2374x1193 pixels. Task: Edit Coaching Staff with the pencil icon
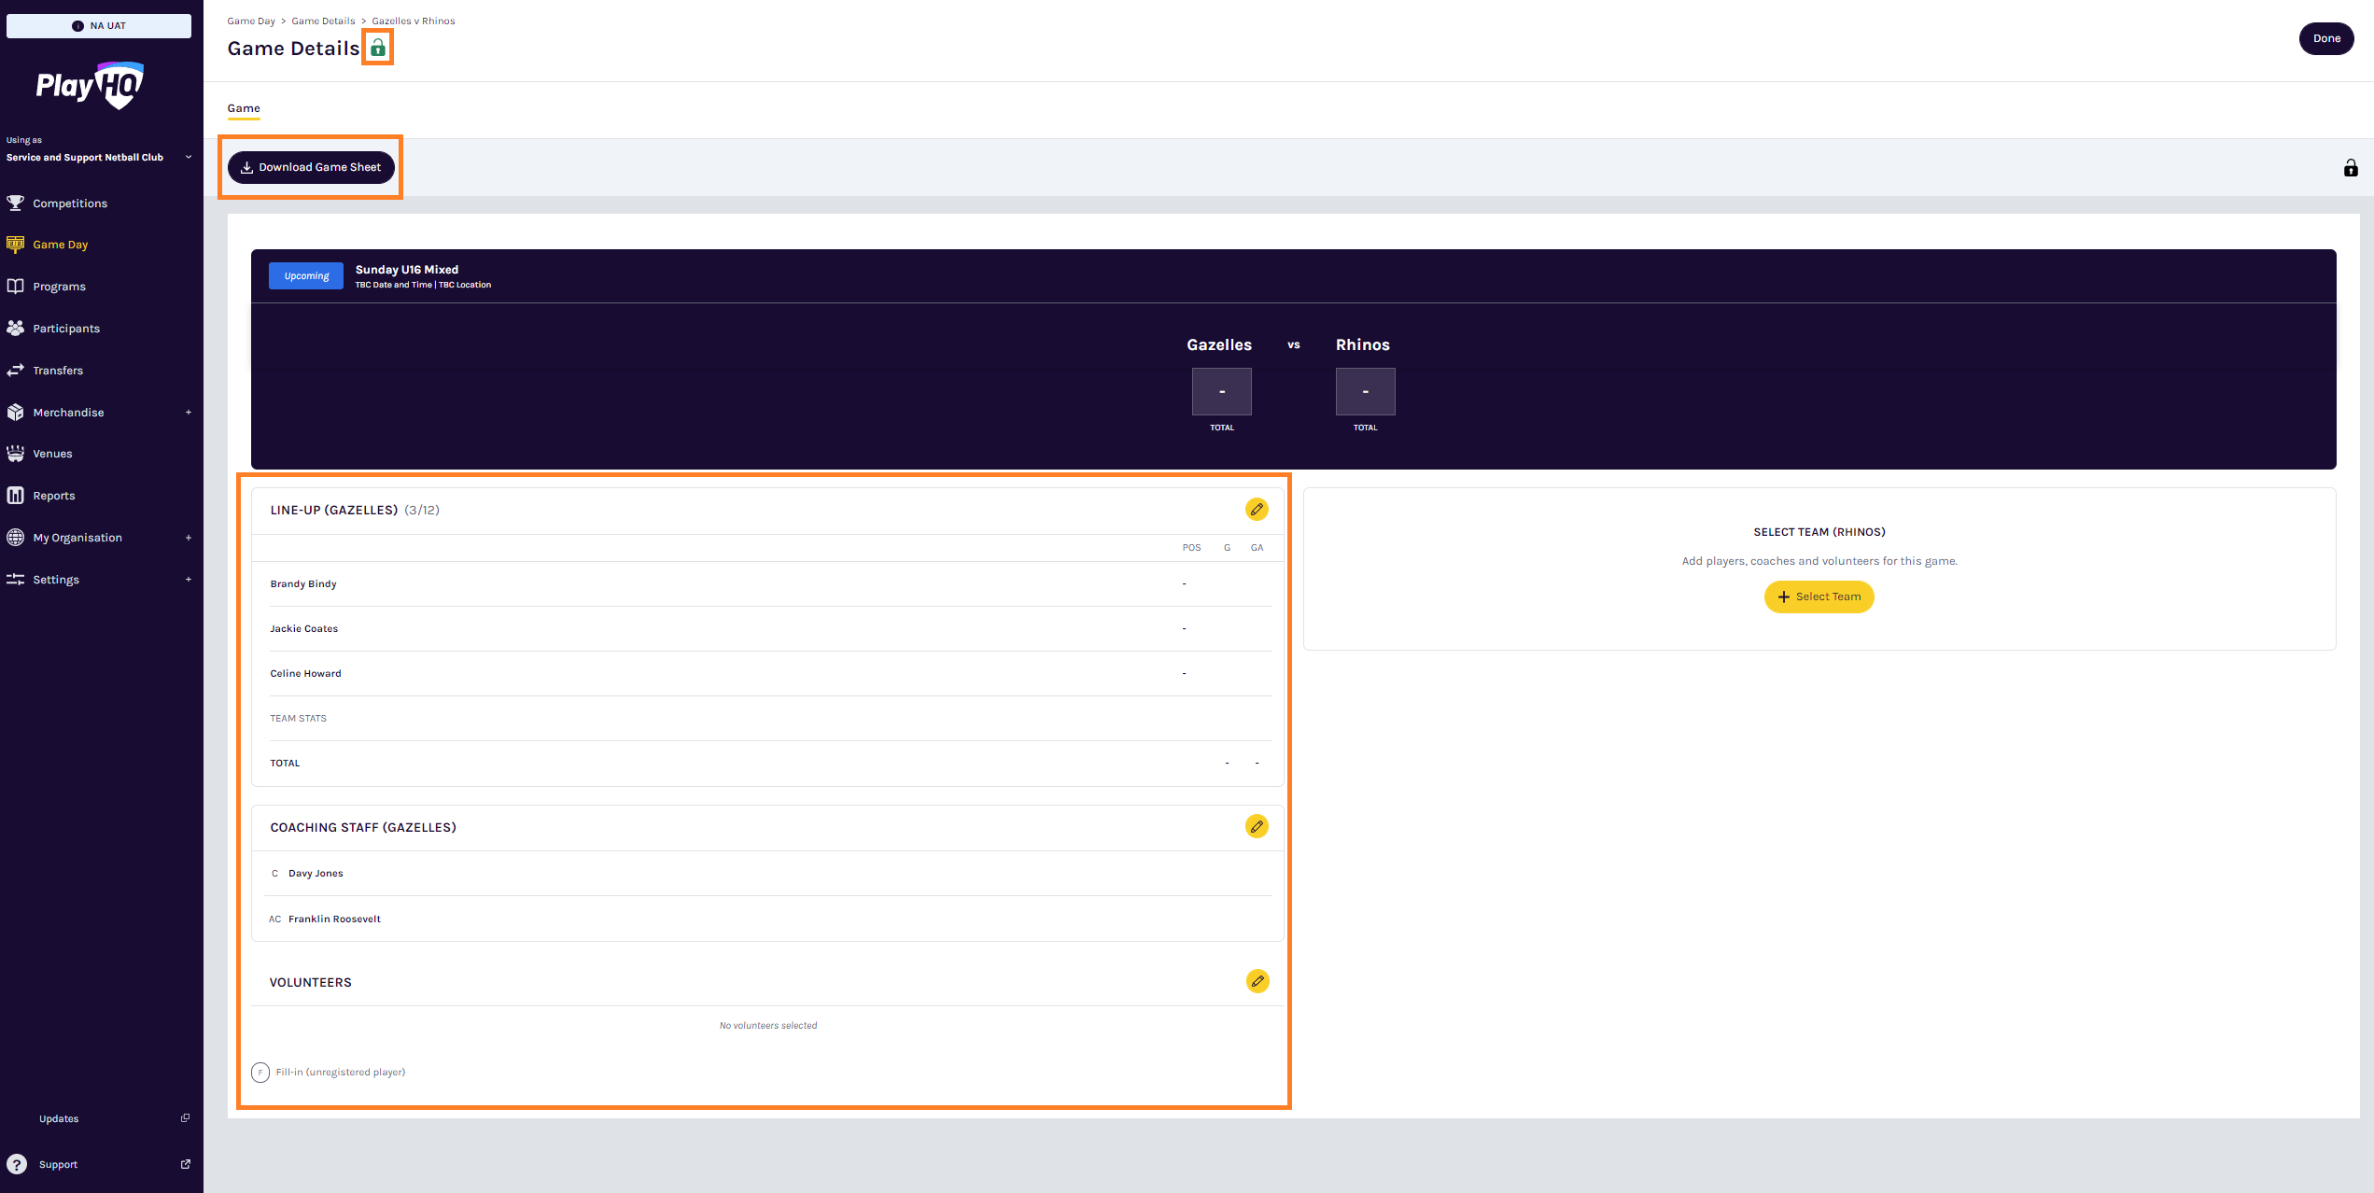point(1257,827)
